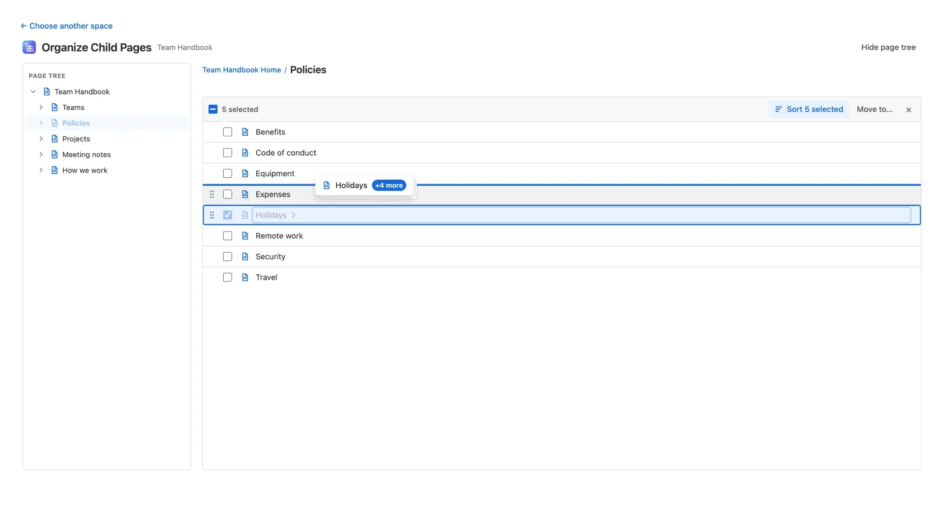944x513 pixels.
Task: Click the sort icon in Sort 5 selected
Action: point(779,109)
